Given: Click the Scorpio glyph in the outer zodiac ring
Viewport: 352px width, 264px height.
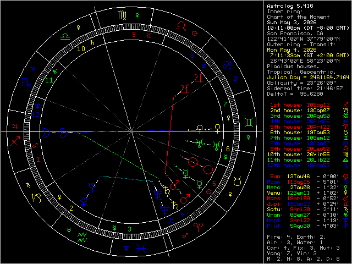Looking at the screenshot, I should pyautogui.click(x=26, y=82).
